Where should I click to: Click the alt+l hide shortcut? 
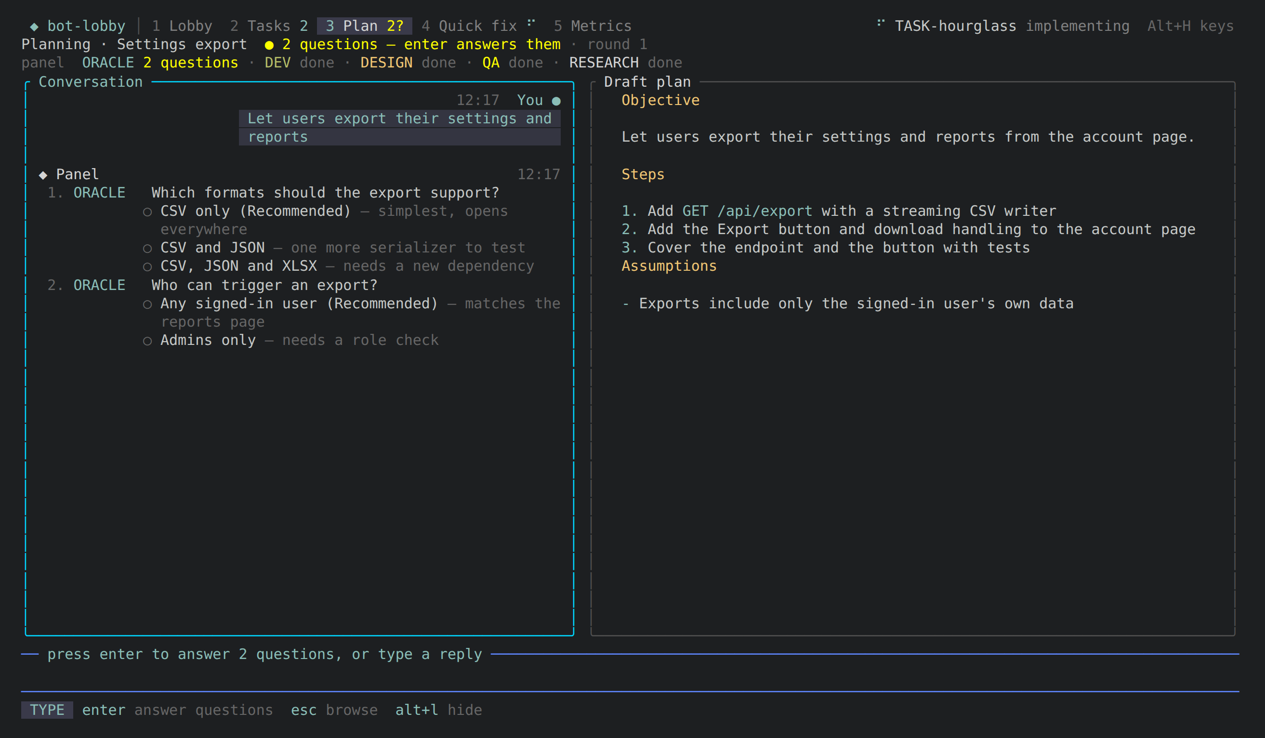[439, 710]
